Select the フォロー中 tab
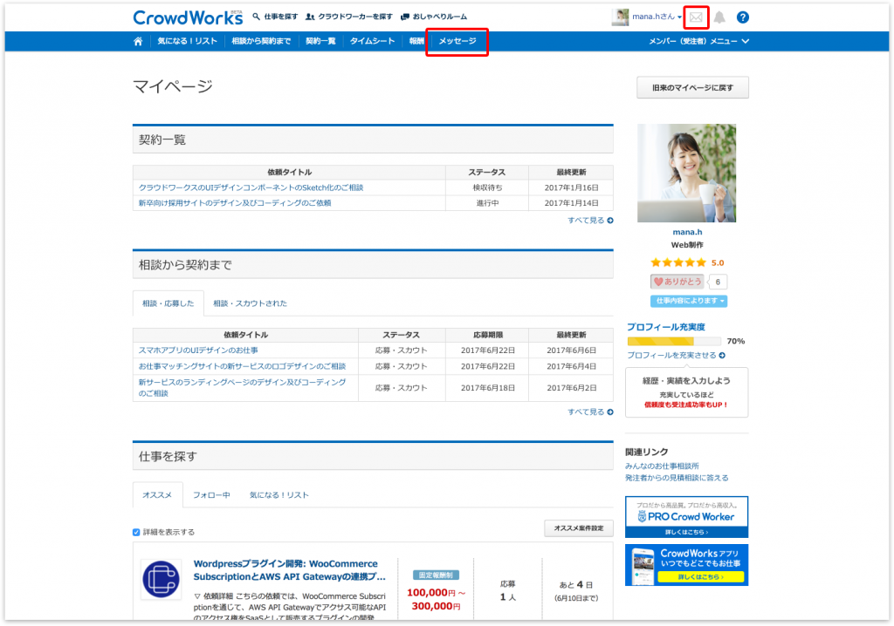Viewport: 894px width, 626px height. click(211, 495)
